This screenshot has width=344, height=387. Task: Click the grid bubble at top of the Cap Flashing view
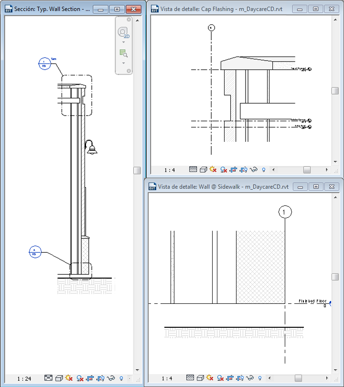(x=211, y=28)
